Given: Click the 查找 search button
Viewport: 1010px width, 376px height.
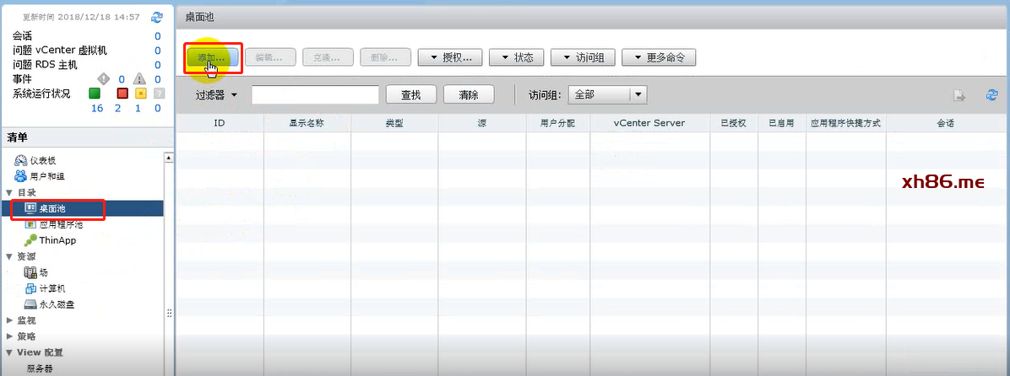Looking at the screenshot, I should pyautogui.click(x=410, y=95).
